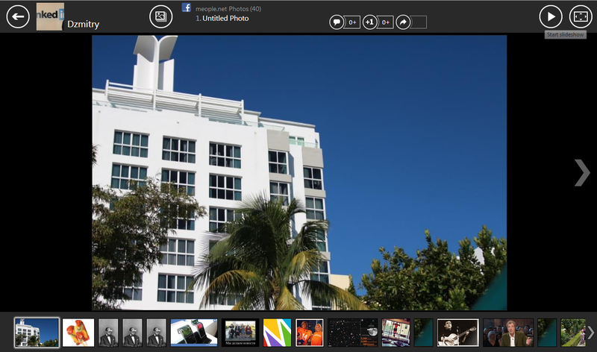Screen dimensions: 597x352
Task: Select the orange jersey fans thumbnail
Action: 310,333
